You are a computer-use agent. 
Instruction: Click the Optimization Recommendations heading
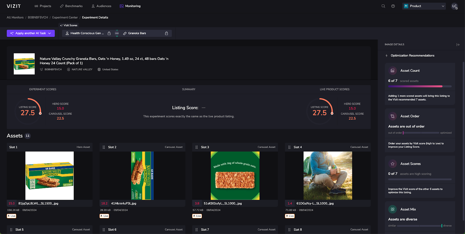412,56
